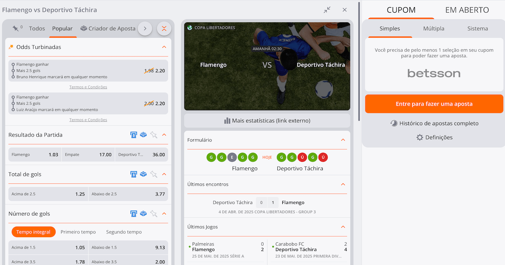This screenshot has width=505, height=265.
Task: Select the Primeiro tempo option
Action: [78, 232]
